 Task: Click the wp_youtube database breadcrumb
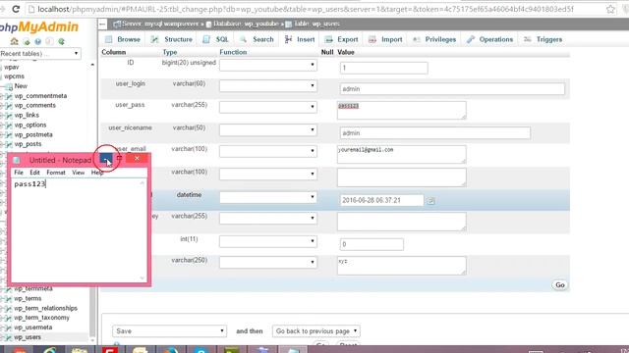pyautogui.click(x=246, y=24)
